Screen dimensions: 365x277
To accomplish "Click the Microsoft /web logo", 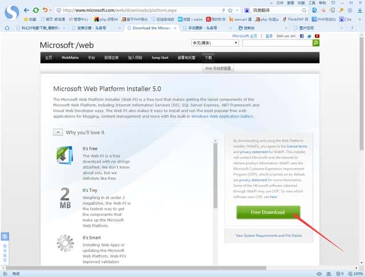I will pyautogui.click(x=67, y=45).
